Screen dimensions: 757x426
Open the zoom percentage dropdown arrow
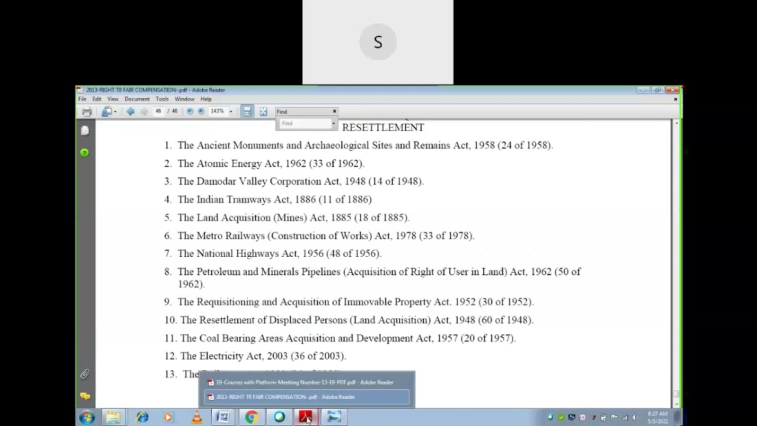[x=231, y=111]
